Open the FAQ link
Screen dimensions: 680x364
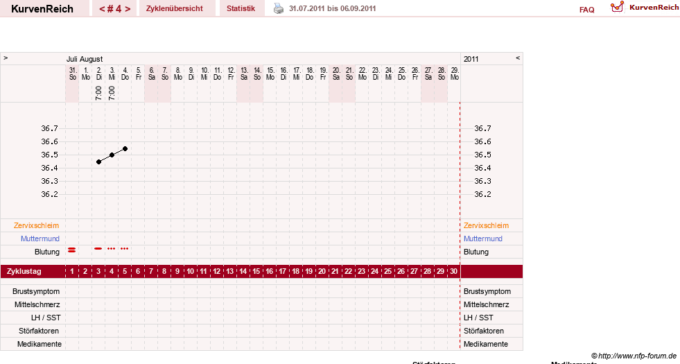coord(586,10)
